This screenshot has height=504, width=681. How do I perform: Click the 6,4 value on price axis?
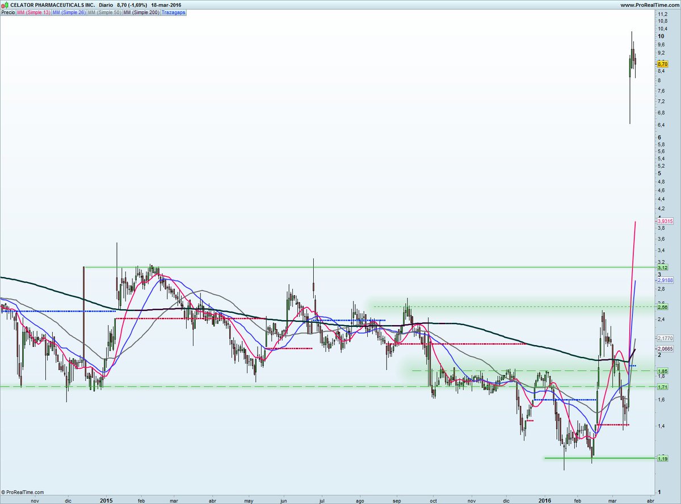(x=661, y=125)
